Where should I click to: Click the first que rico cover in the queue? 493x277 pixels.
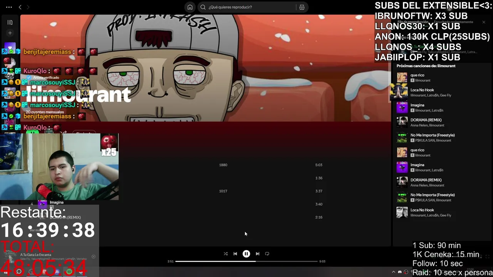click(402, 77)
